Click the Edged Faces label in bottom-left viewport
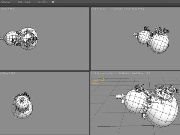This screenshot has height=135, width=180. tap(4, 73)
